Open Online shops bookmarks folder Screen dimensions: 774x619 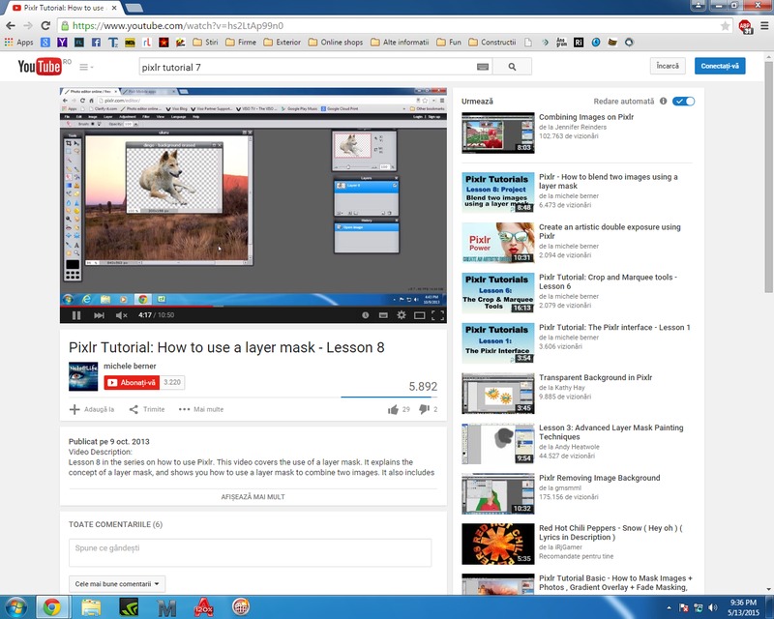tap(336, 43)
